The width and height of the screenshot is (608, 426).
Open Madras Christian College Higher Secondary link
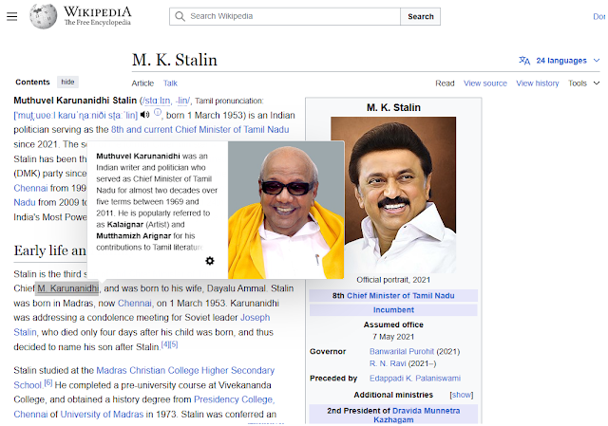click(185, 371)
